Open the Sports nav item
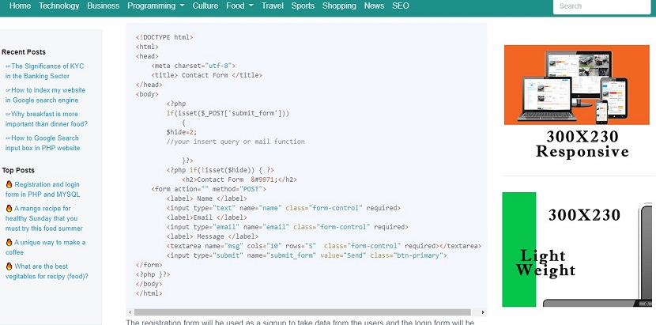Screen dimensions: 656x325 [x=303, y=6]
